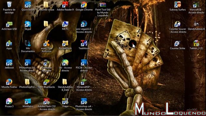206x116 pixels.
Task: Launch Quick Boost shortcut
Action: (x=28, y=5)
